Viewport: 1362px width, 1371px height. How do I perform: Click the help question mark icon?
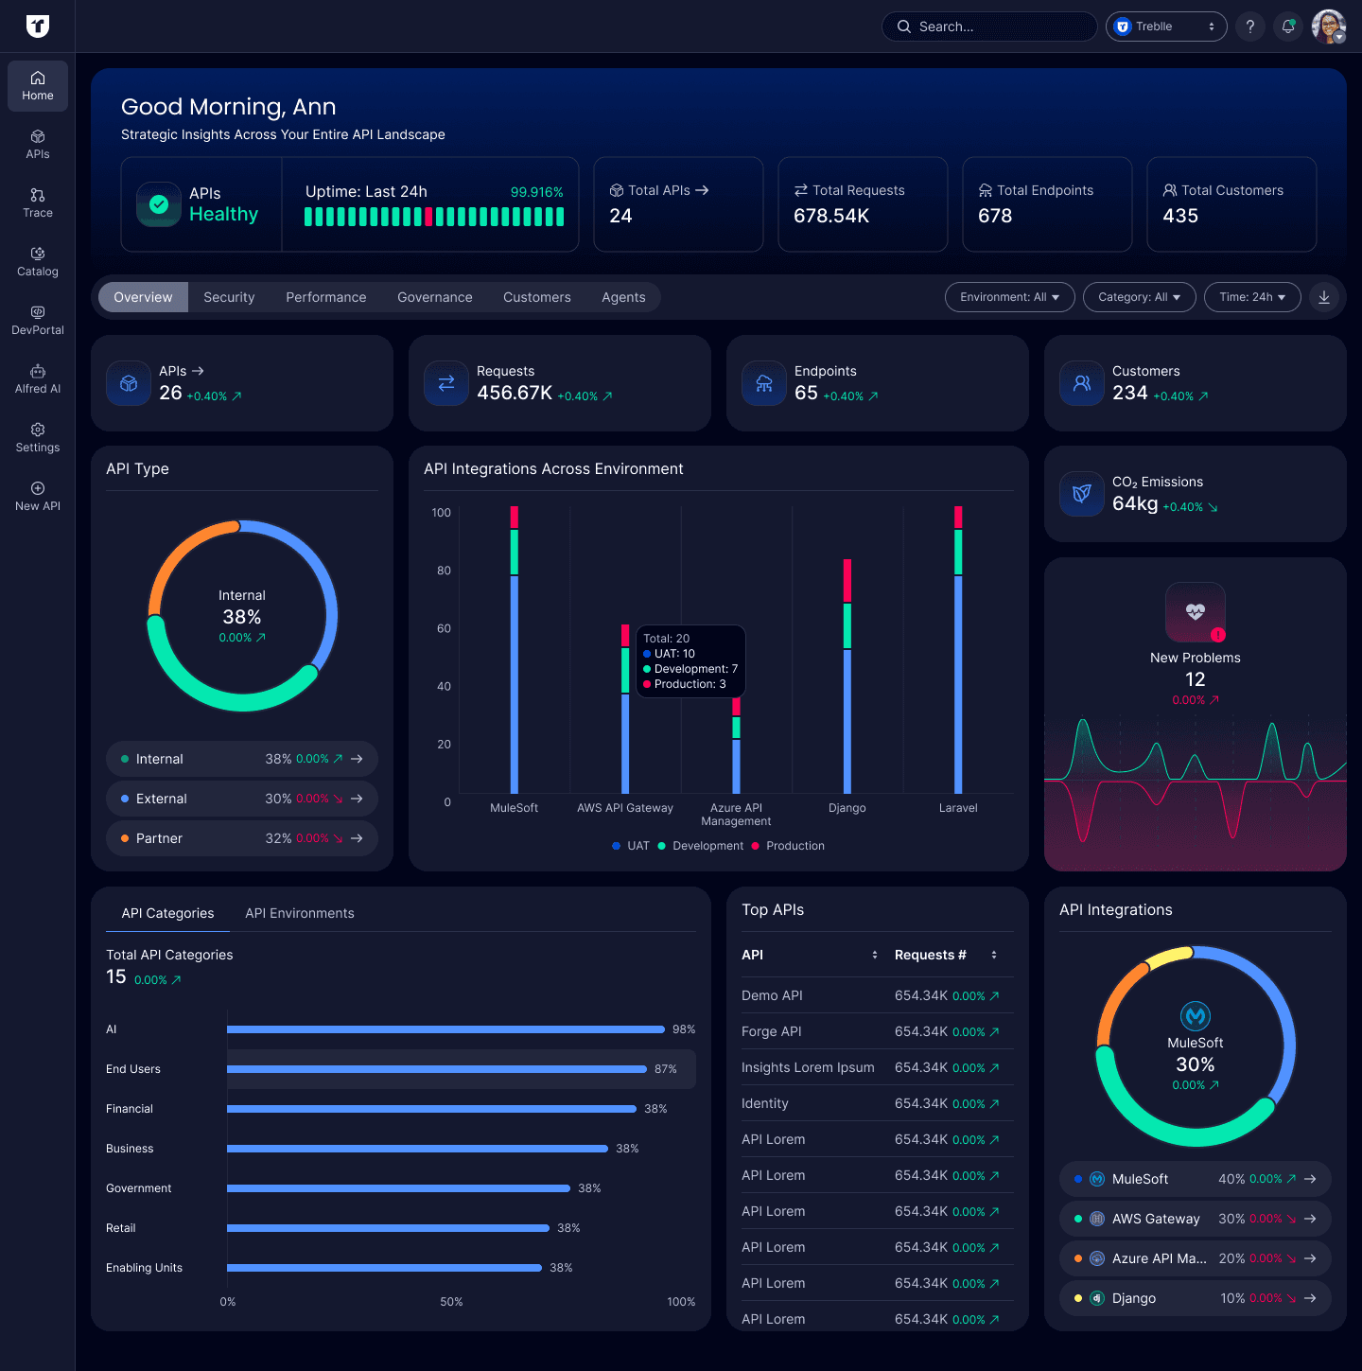tap(1249, 26)
